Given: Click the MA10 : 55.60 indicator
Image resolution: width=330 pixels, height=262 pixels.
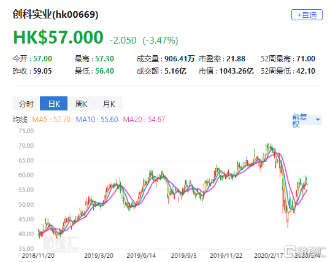Looking at the screenshot, I should pyautogui.click(x=97, y=120).
